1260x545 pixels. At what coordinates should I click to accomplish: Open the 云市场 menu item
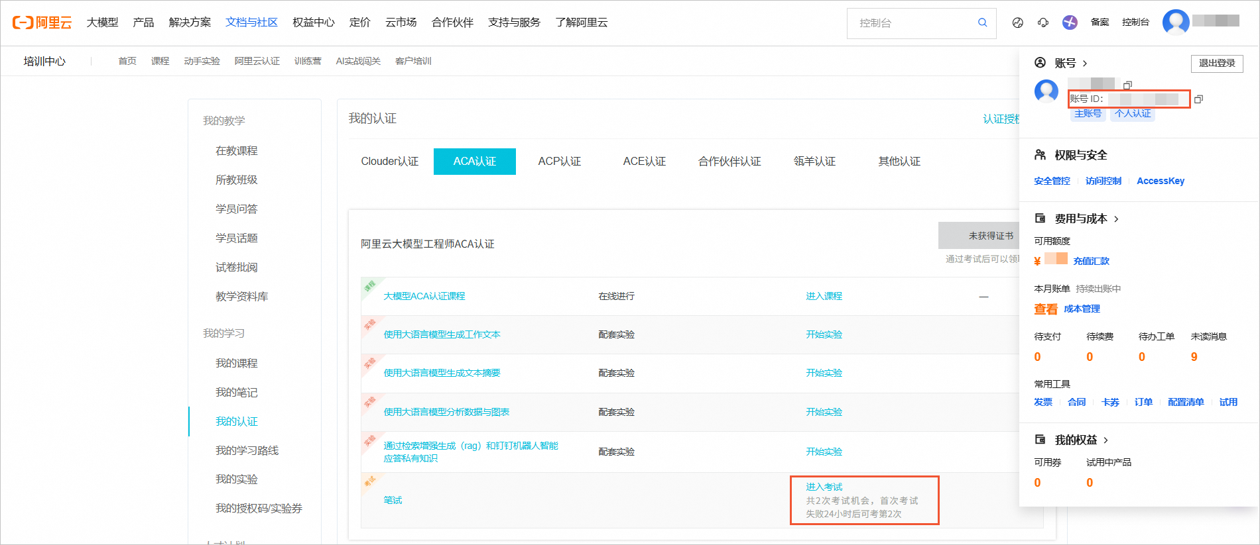click(x=401, y=23)
